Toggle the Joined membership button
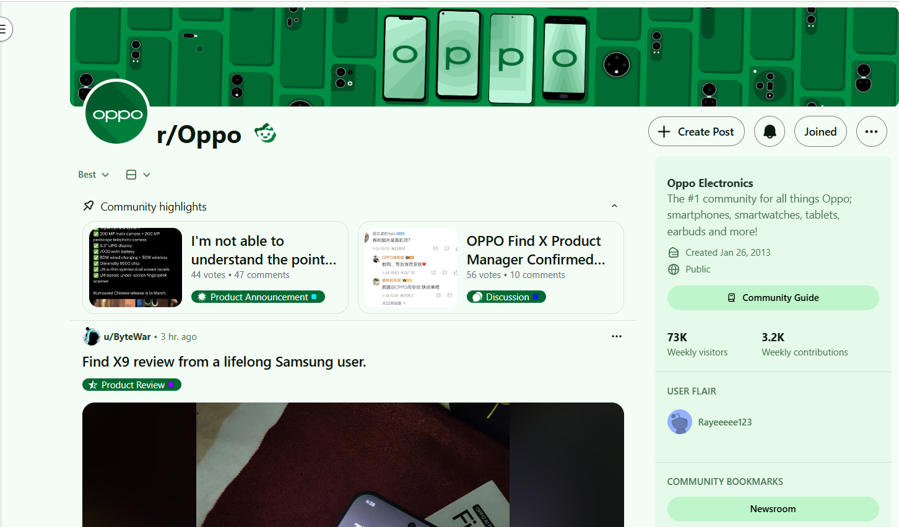The width and height of the screenshot is (899, 527). [x=820, y=131]
